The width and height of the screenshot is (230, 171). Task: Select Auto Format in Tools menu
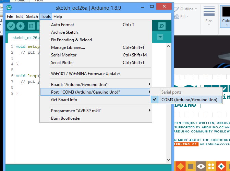[96, 24]
